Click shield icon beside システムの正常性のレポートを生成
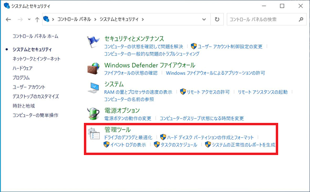This screenshot has height=192, width=310. (x=208, y=144)
